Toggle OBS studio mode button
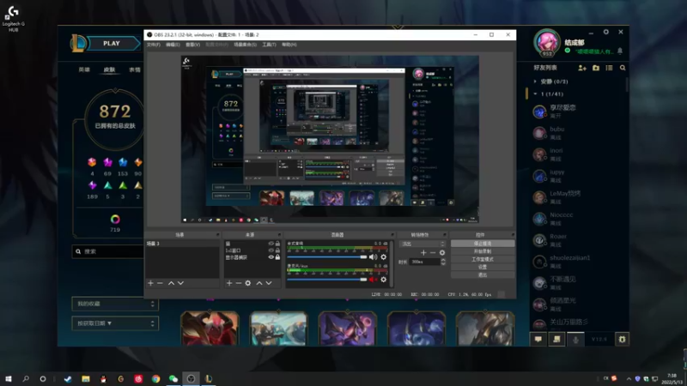Viewport: 687px width, 386px height. click(483, 259)
